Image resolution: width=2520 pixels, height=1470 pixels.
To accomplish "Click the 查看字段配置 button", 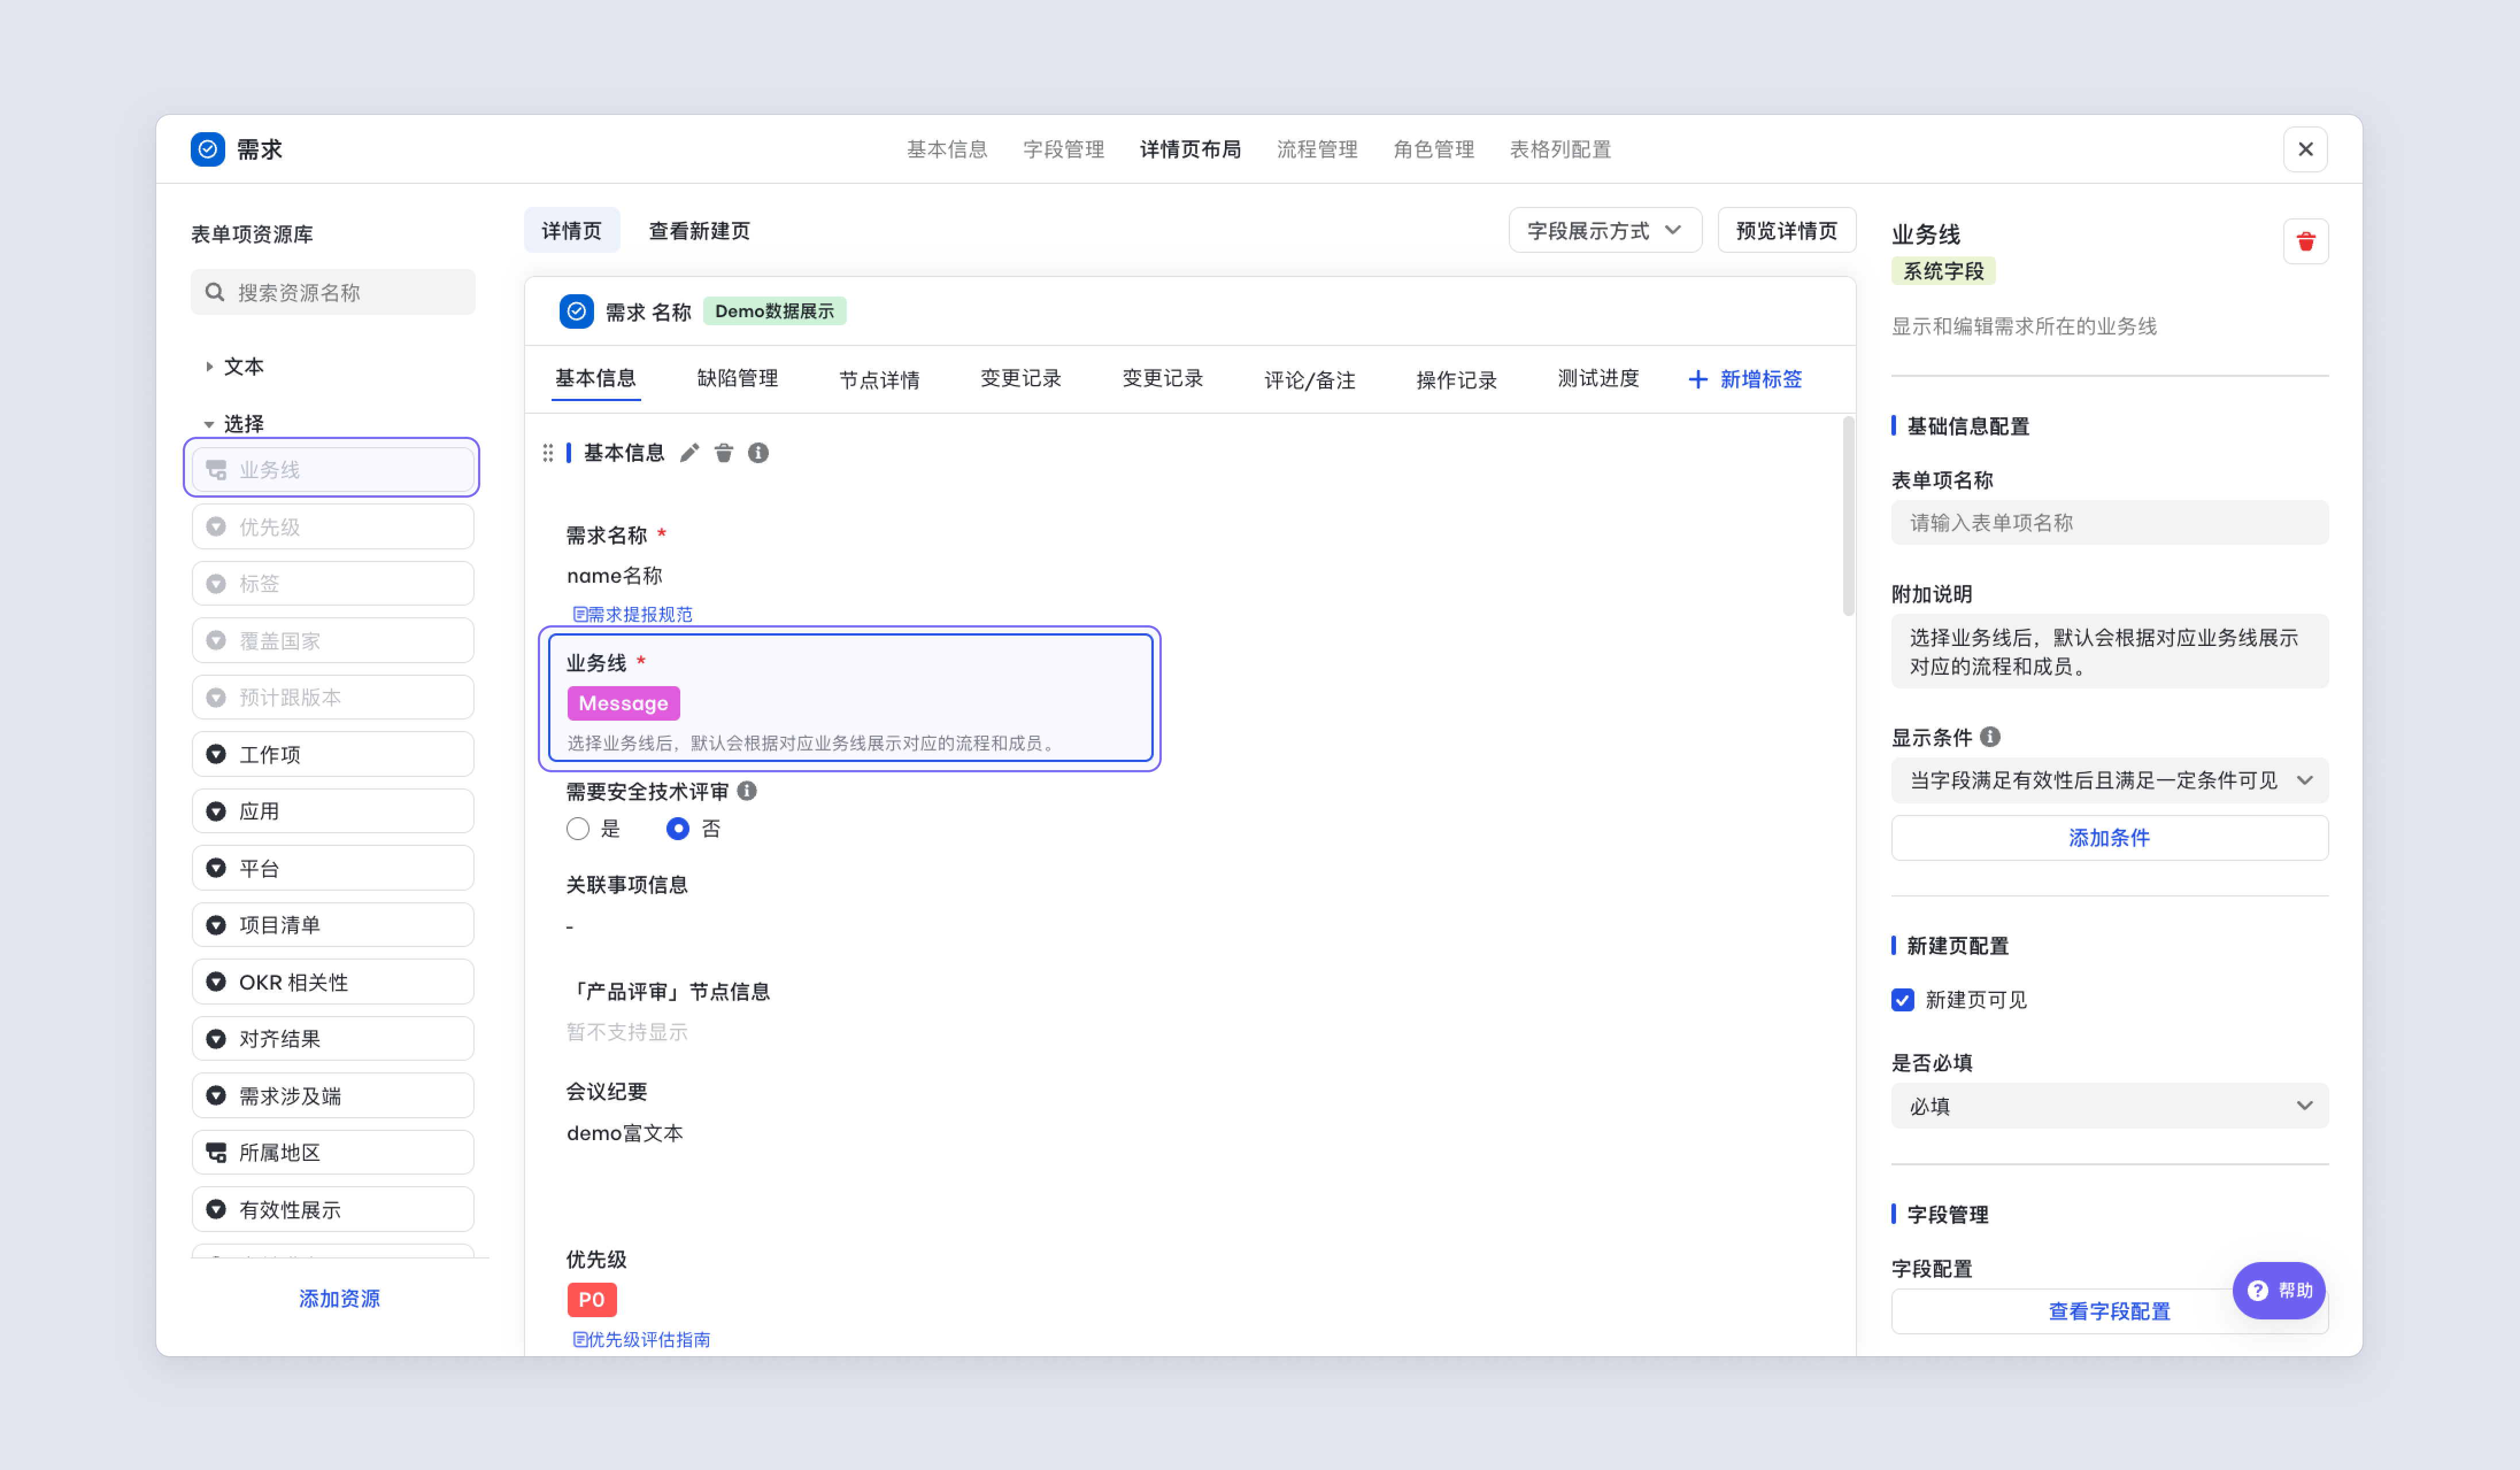I will pos(2110,1311).
